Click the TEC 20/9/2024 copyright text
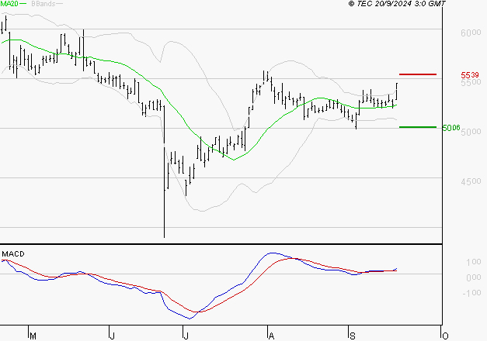 tap(397, 3)
